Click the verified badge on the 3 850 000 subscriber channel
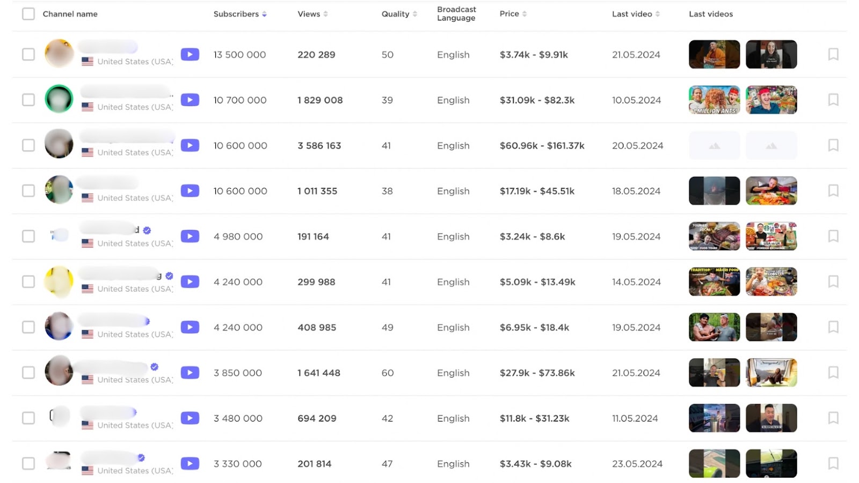The width and height of the screenshot is (859, 483). [x=154, y=366]
